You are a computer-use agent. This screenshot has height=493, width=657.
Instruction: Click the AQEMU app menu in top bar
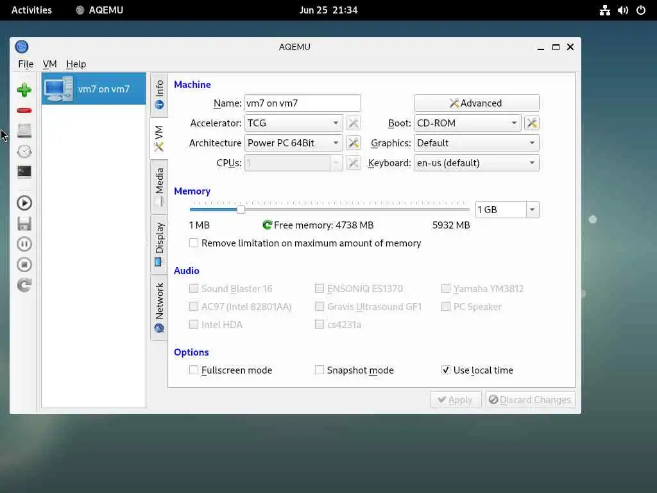point(99,10)
